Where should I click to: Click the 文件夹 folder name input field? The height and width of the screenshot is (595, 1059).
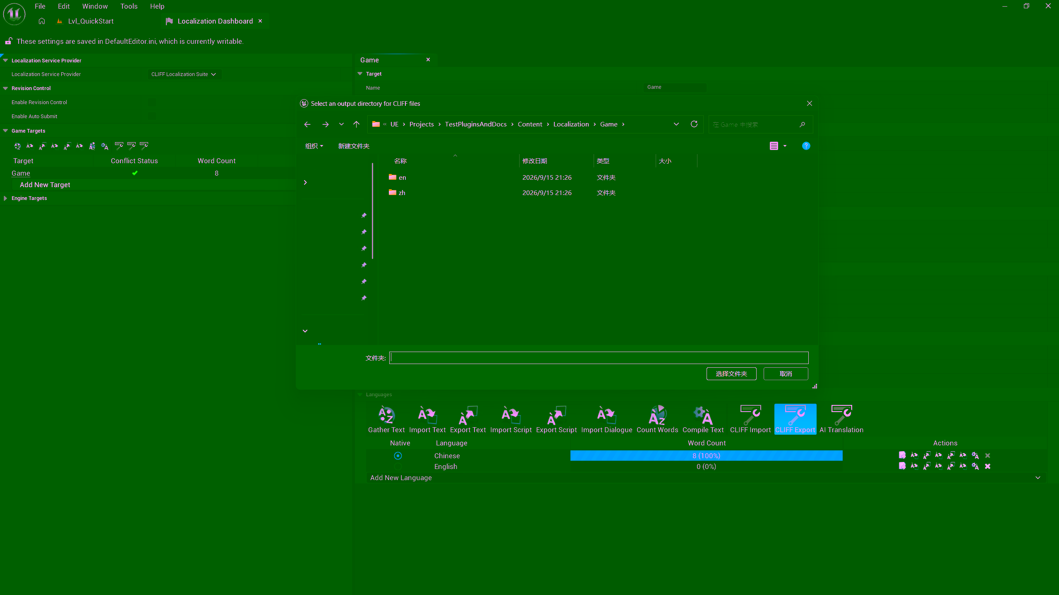click(x=599, y=358)
